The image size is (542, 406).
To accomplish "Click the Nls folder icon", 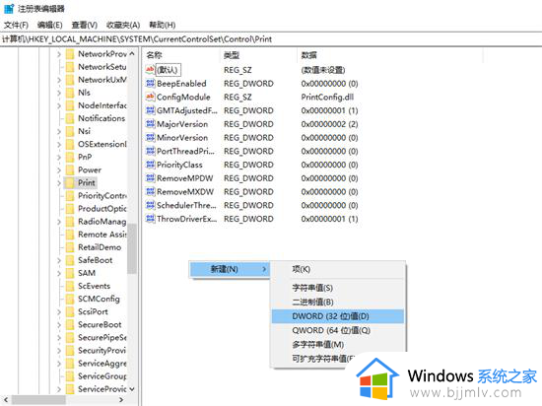I will coord(70,93).
